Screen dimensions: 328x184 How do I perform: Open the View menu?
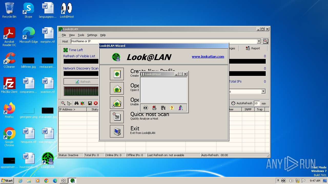click(72, 35)
